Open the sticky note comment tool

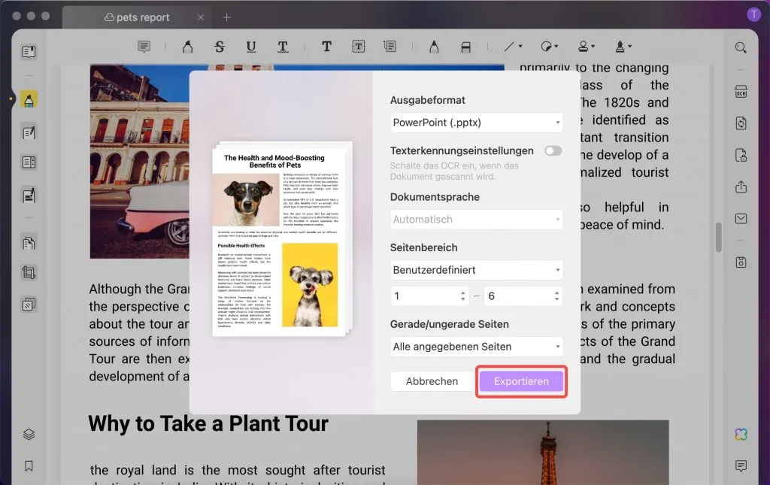click(144, 46)
